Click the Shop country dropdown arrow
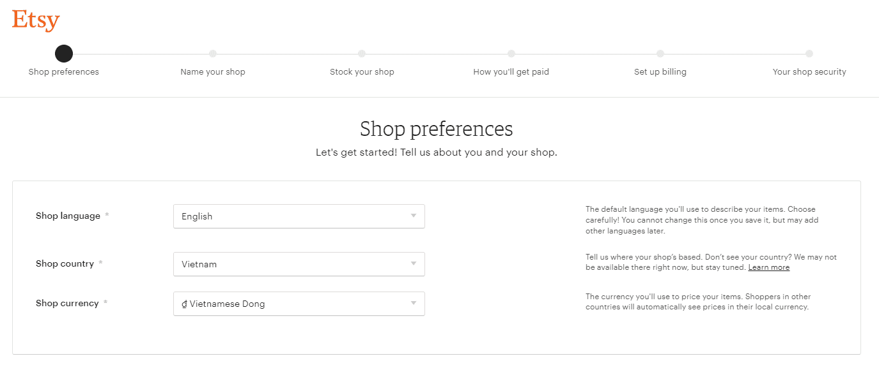This screenshot has height=370, width=879. point(414,263)
